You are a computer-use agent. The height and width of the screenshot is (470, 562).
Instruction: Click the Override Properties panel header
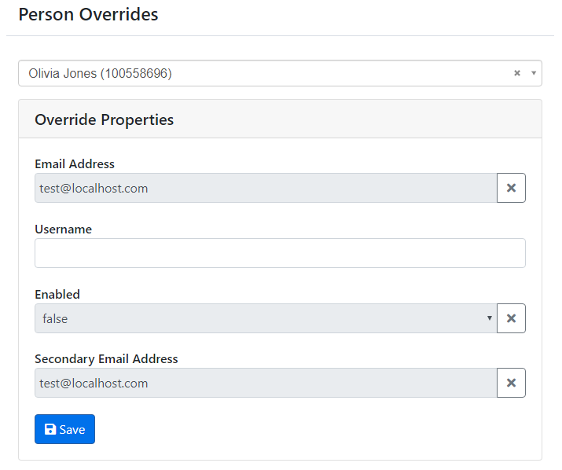[x=280, y=119]
